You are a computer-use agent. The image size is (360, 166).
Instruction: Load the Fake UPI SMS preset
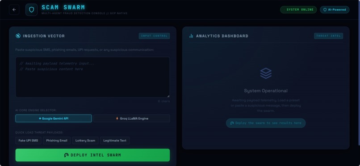point(28,140)
